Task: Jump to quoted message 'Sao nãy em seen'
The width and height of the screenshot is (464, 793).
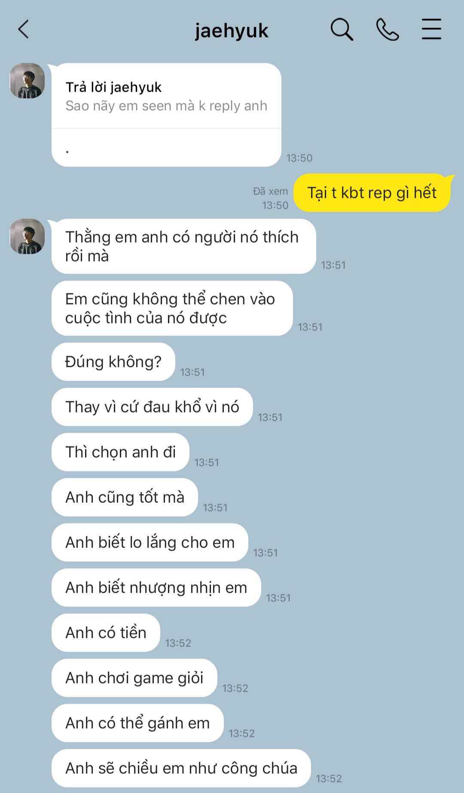Action: [166, 96]
